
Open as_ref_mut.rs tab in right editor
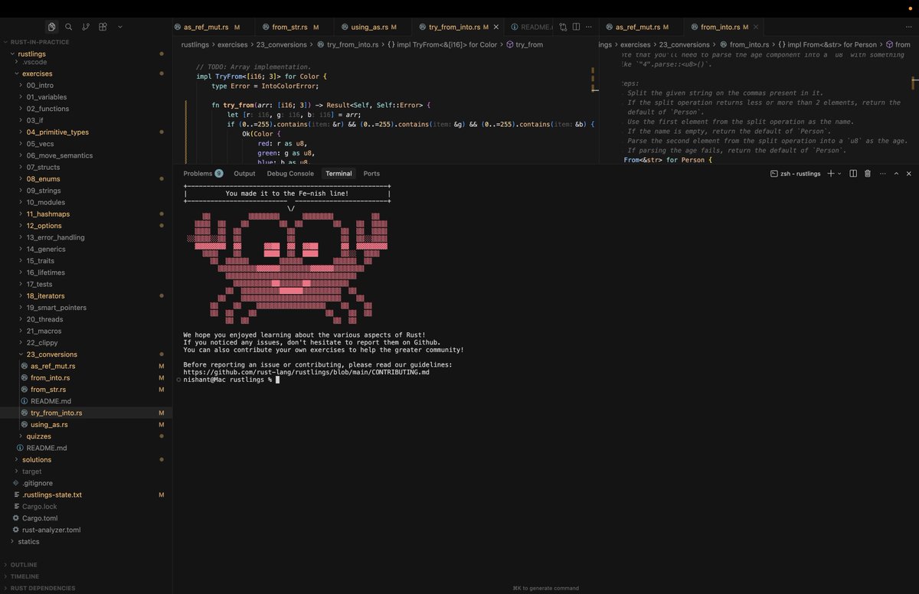(x=641, y=28)
